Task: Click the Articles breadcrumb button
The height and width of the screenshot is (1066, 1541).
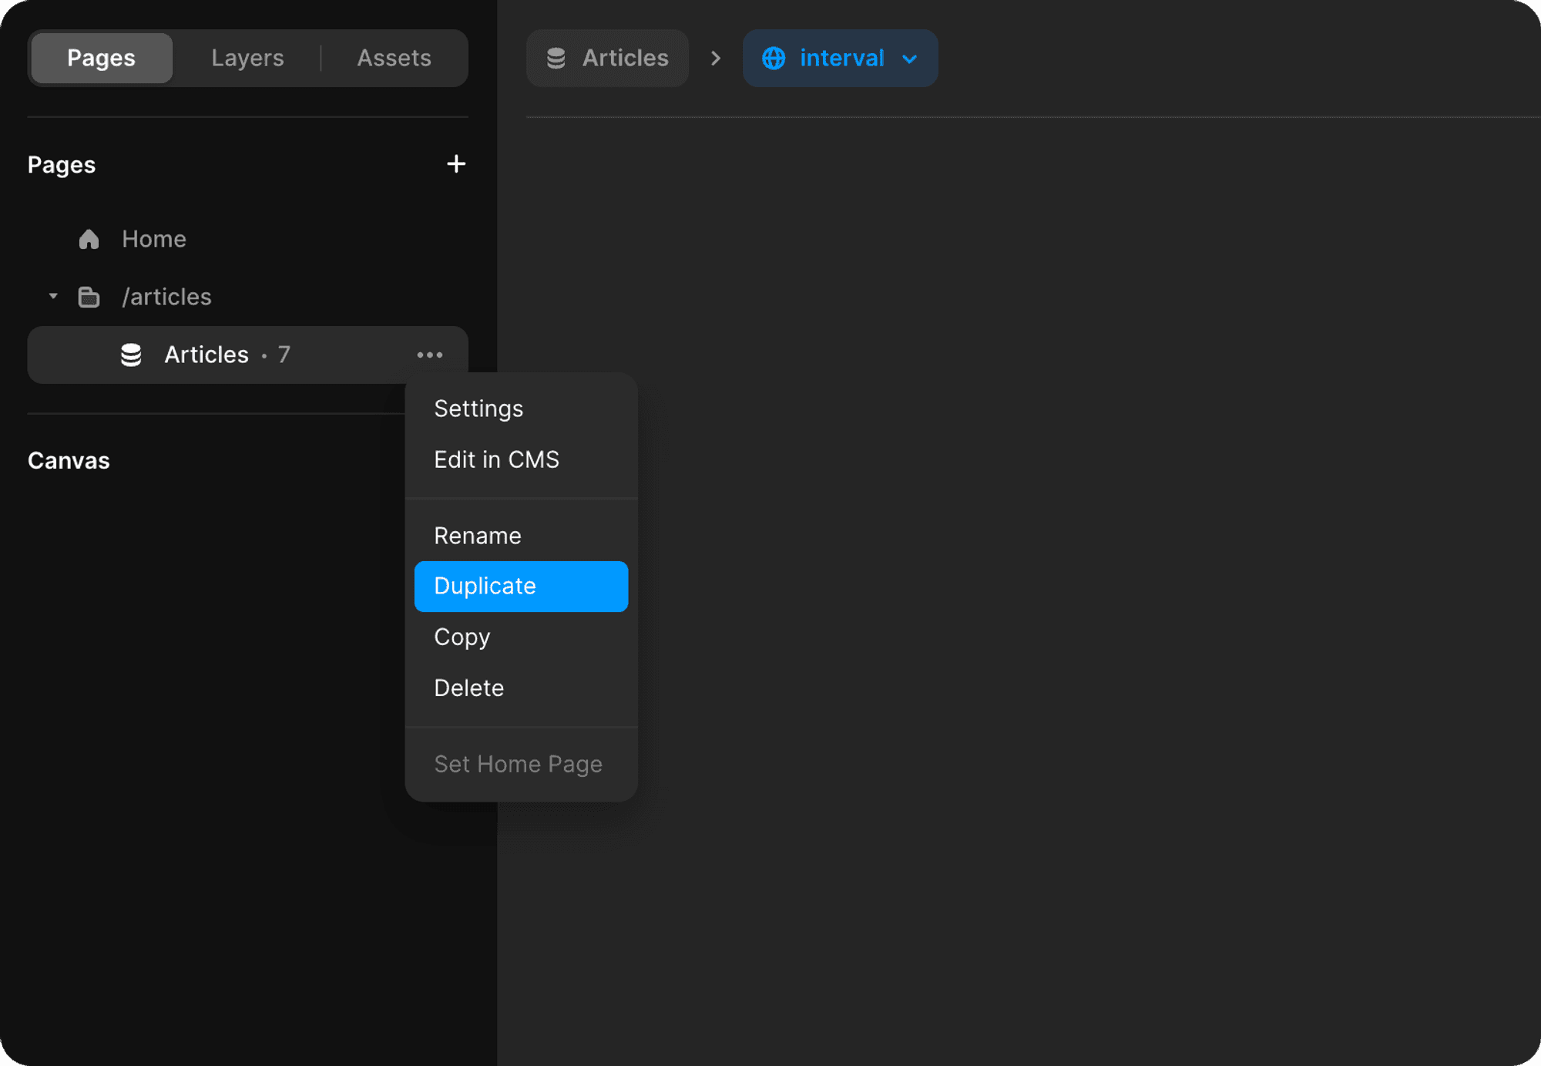Action: [x=608, y=59]
